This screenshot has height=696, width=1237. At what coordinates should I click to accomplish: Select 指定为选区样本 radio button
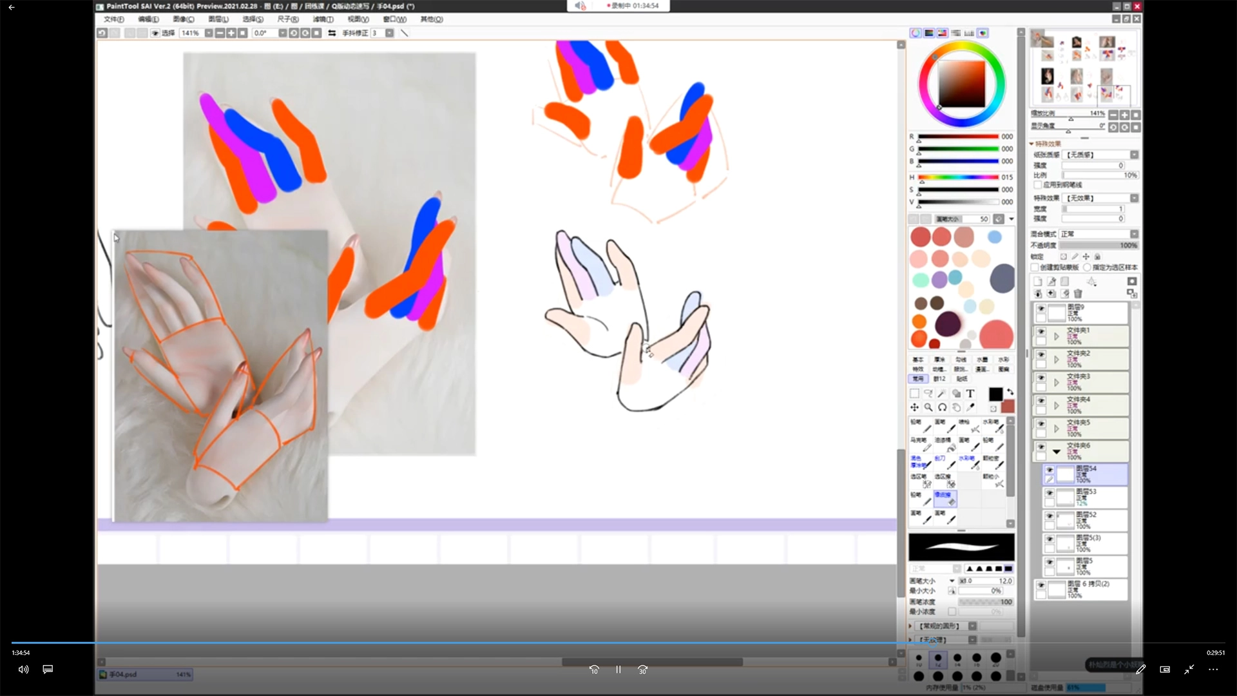(1088, 267)
